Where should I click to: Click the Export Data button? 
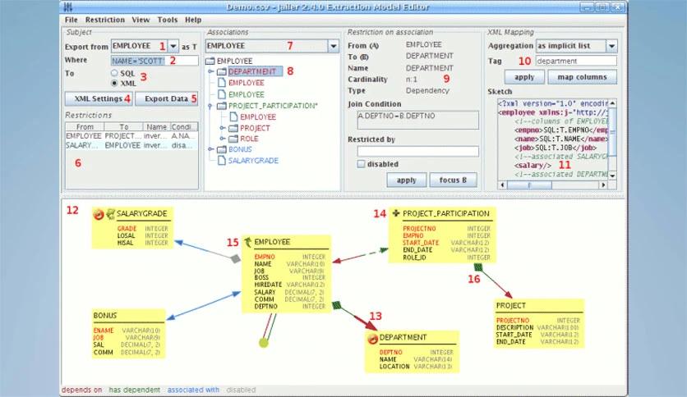pyautogui.click(x=167, y=98)
